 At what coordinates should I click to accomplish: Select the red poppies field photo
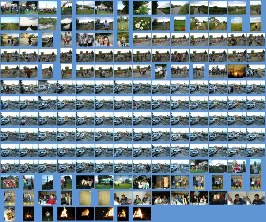pos(180,24)
